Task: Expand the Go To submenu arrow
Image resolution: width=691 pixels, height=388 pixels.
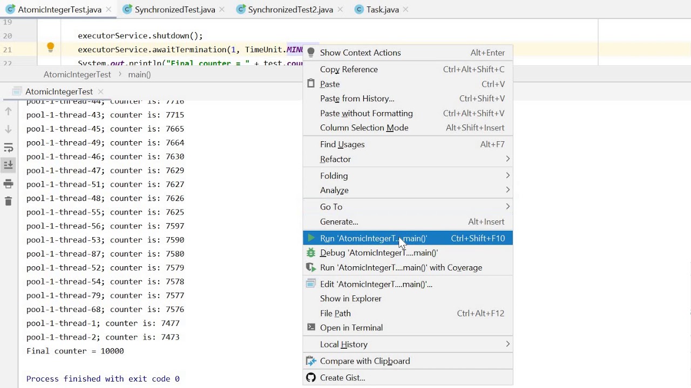Action: pyautogui.click(x=507, y=207)
